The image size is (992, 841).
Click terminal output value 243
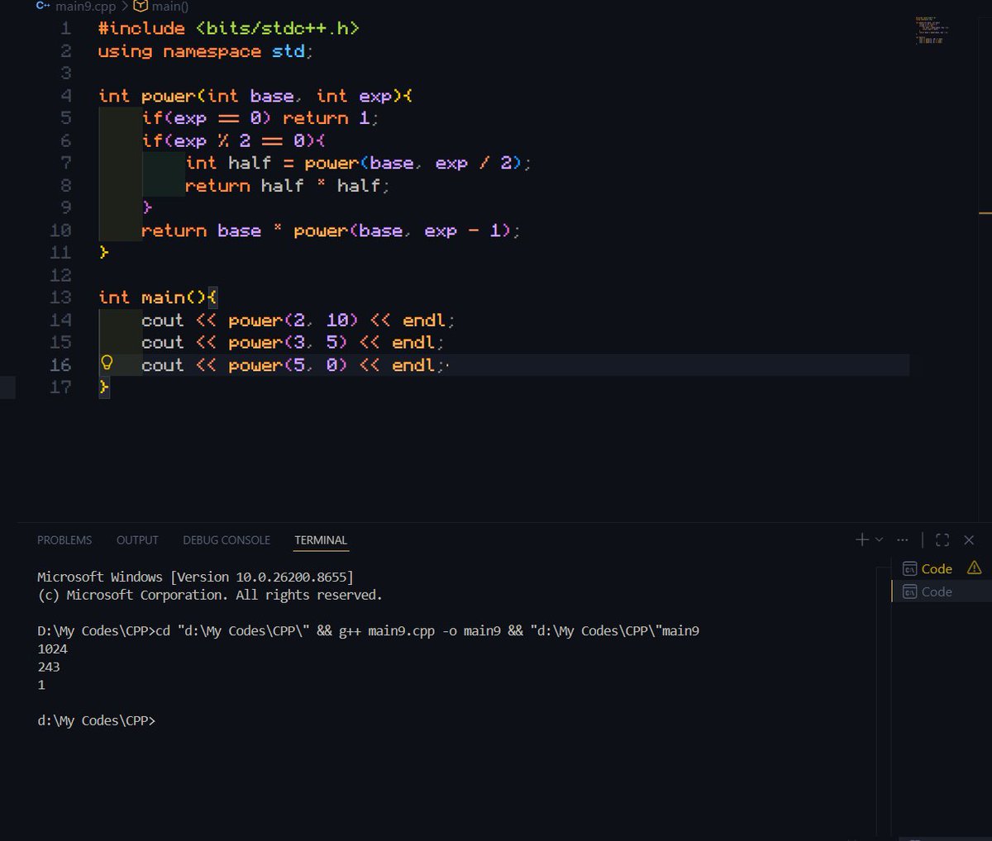[49, 668]
